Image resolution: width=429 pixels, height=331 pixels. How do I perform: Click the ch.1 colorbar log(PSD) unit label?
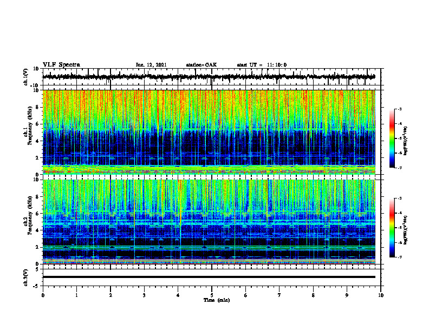click(405, 140)
